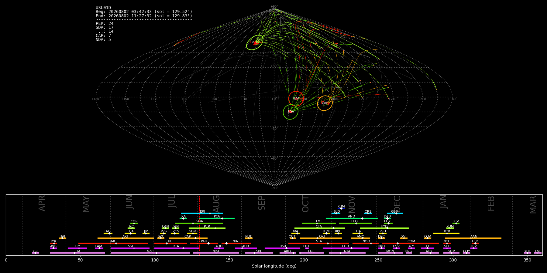
Task: Click the KUM blue shower marker
Action: (x=341, y=208)
